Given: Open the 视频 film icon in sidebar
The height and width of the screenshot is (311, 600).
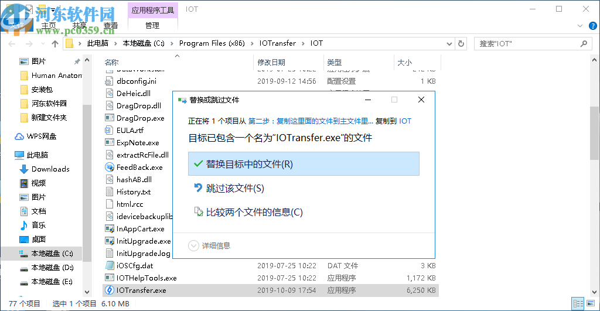Looking at the screenshot, I should [23, 183].
